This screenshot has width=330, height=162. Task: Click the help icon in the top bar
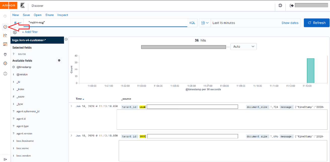pyautogui.click(x=280, y=6)
